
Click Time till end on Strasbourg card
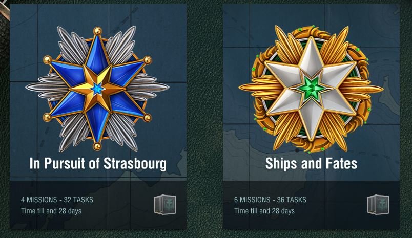click(51, 211)
